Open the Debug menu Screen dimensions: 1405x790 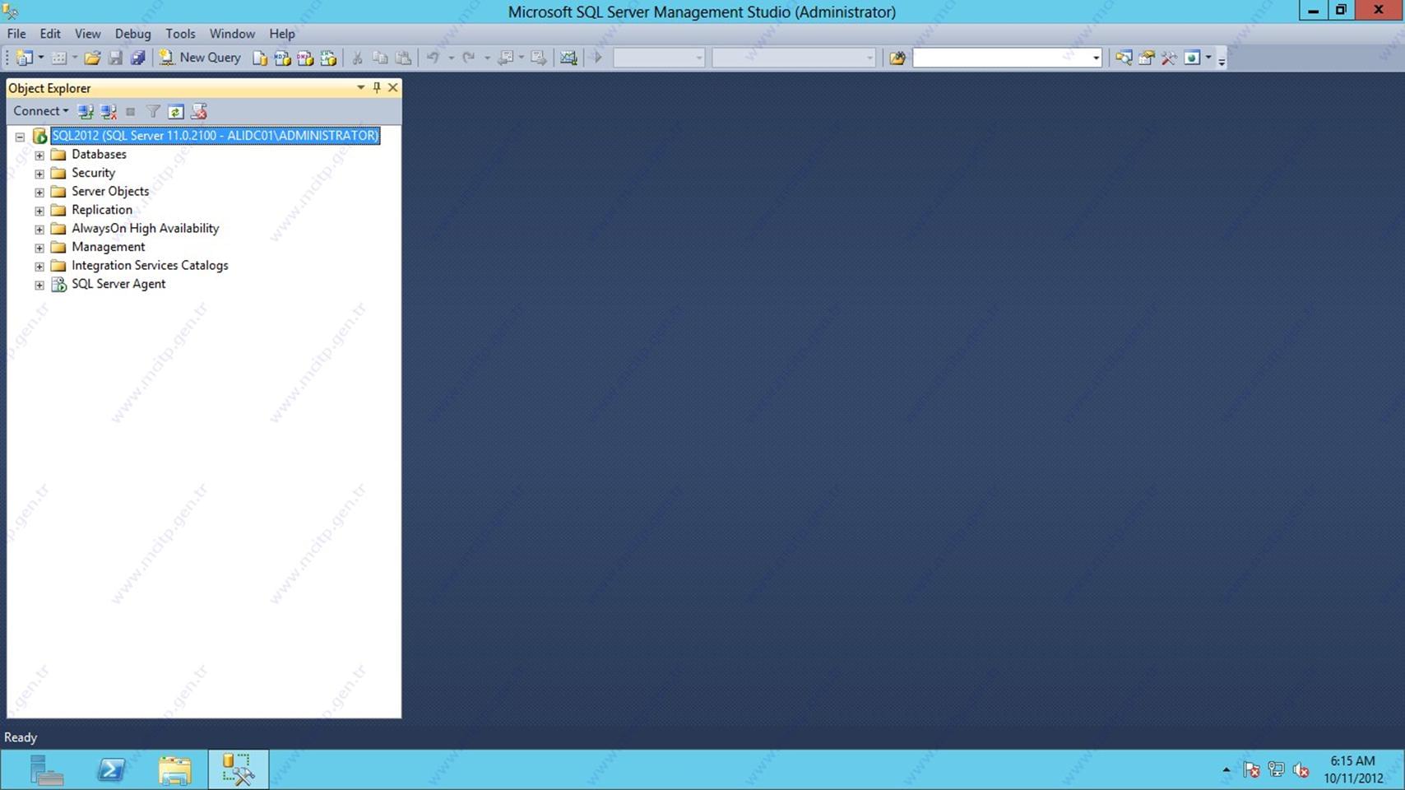[x=132, y=34]
